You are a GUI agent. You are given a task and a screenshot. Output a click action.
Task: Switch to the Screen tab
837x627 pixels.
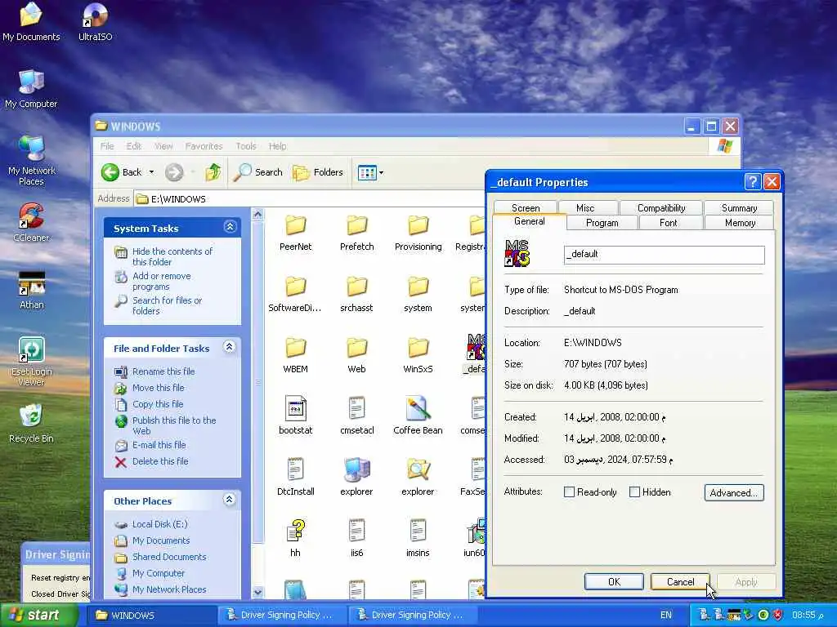click(x=526, y=208)
